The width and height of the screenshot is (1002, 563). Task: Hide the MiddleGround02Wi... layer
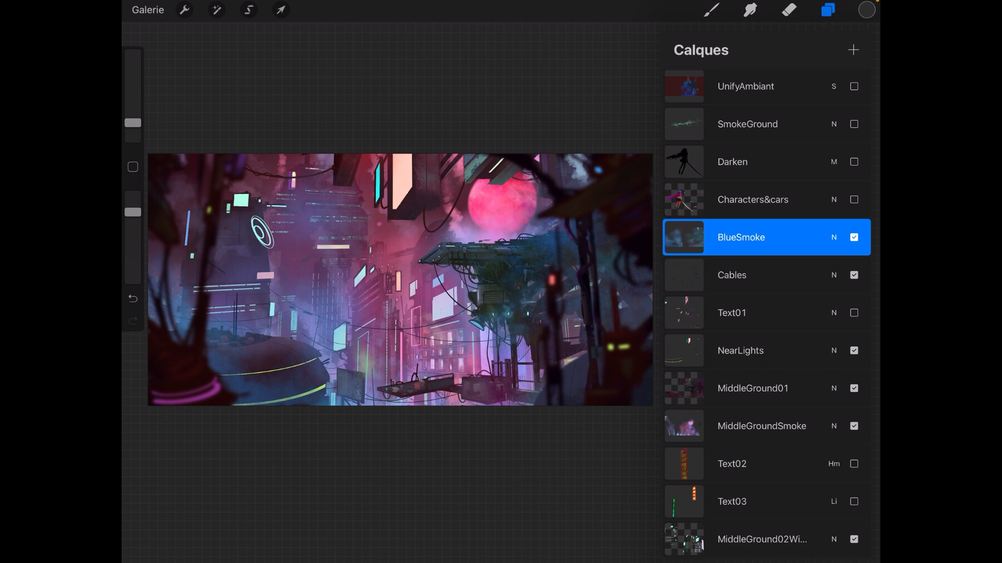(854, 539)
